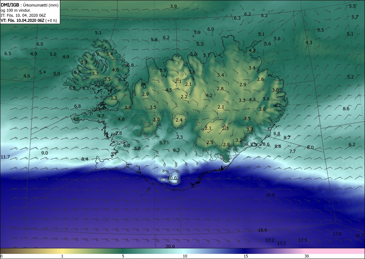Click the 2.3 value on Vatnajökull
This screenshot has height=259, width=365.
tap(225, 128)
